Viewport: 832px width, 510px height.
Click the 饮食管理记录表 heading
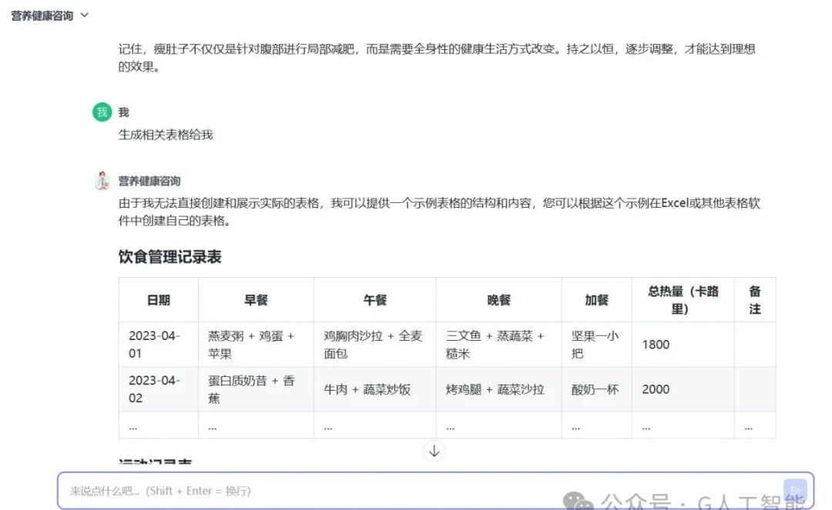[x=169, y=257]
